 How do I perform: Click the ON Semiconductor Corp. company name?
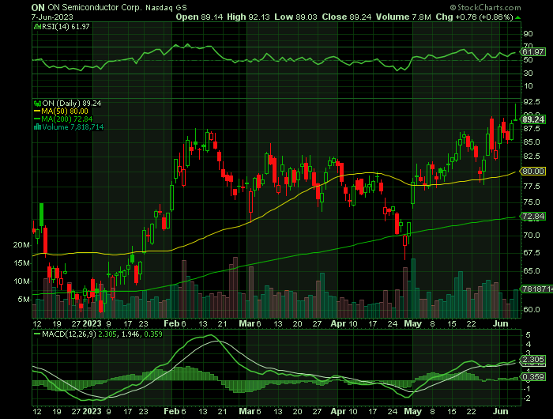(95, 7)
